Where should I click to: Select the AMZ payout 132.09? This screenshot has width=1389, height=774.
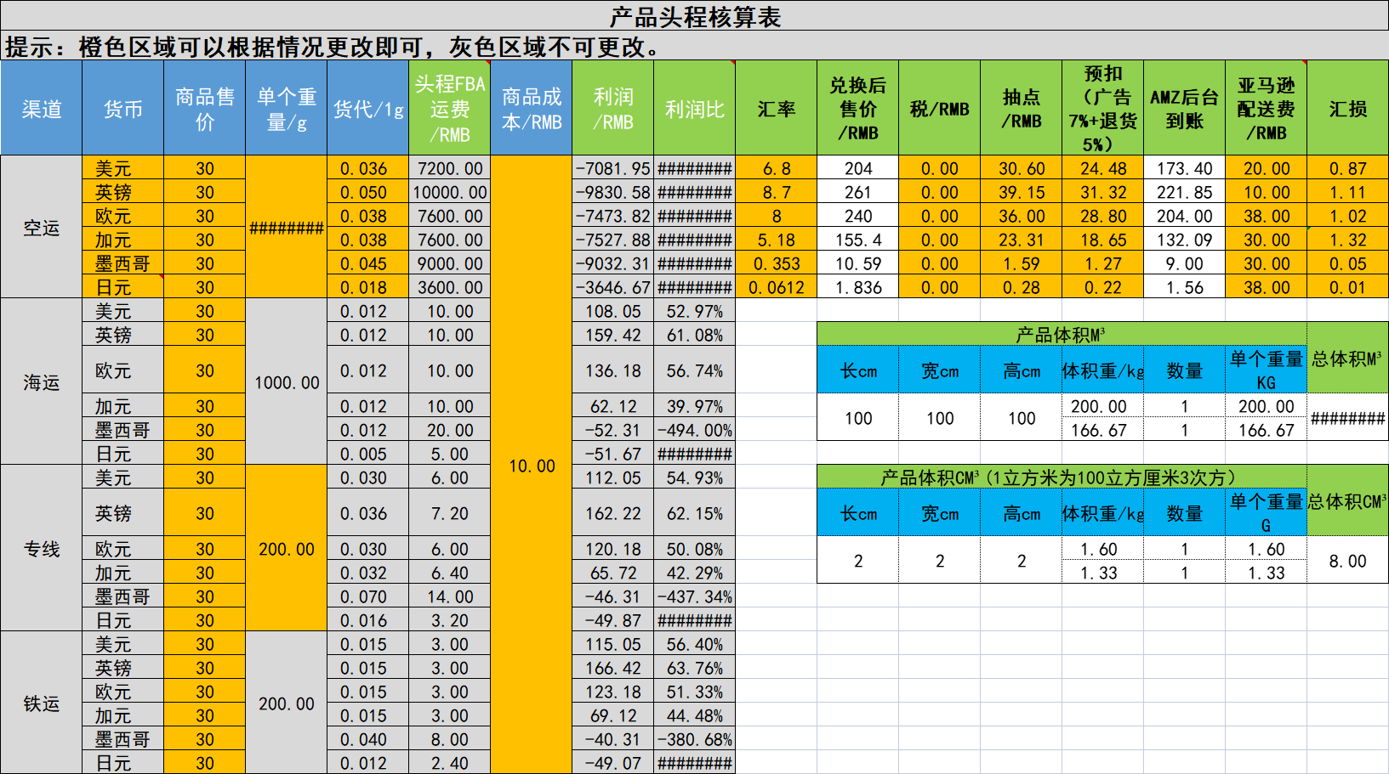point(1184,239)
